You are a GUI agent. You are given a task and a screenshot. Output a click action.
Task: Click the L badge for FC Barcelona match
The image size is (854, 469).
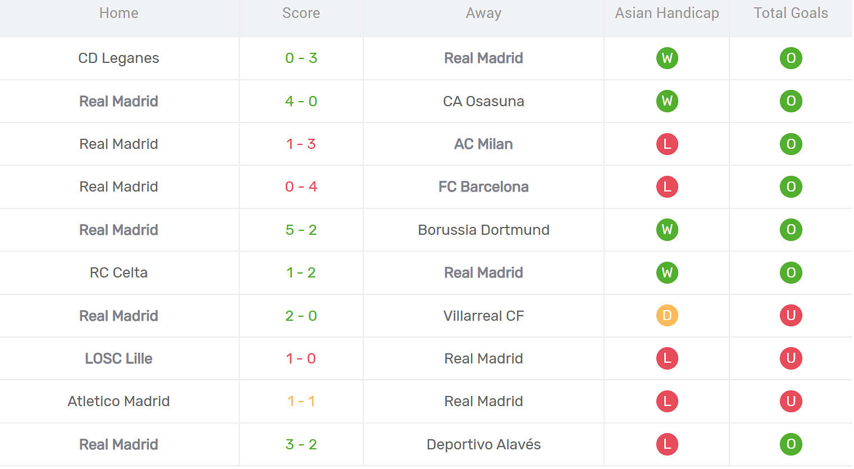[666, 187]
